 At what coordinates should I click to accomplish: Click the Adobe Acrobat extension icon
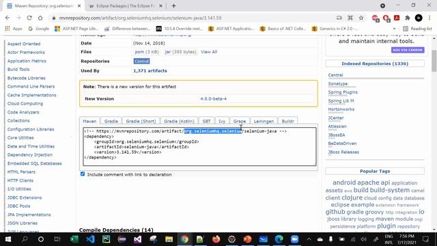click(x=397, y=18)
